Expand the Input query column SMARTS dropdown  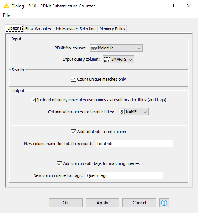coord(118,59)
